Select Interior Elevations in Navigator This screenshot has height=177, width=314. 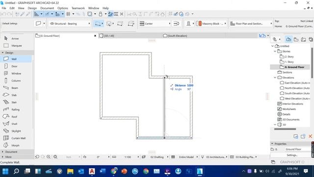tap(292, 104)
